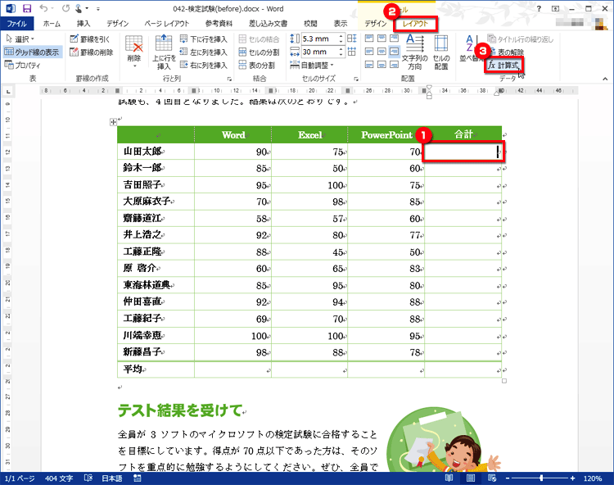Click the tab selector on ruler corner
The height and width of the screenshot is (485, 614).
8,91
